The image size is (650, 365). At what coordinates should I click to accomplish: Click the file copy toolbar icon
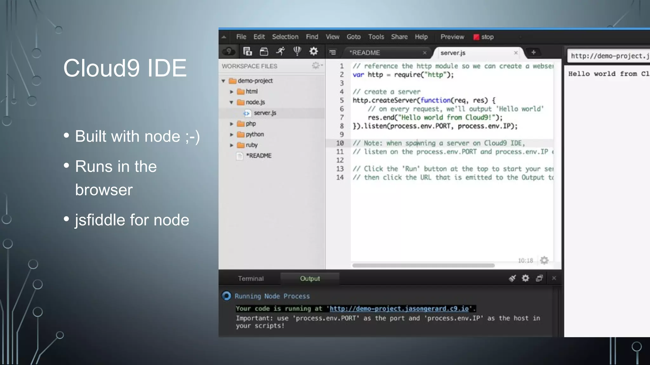(x=248, y=51)
